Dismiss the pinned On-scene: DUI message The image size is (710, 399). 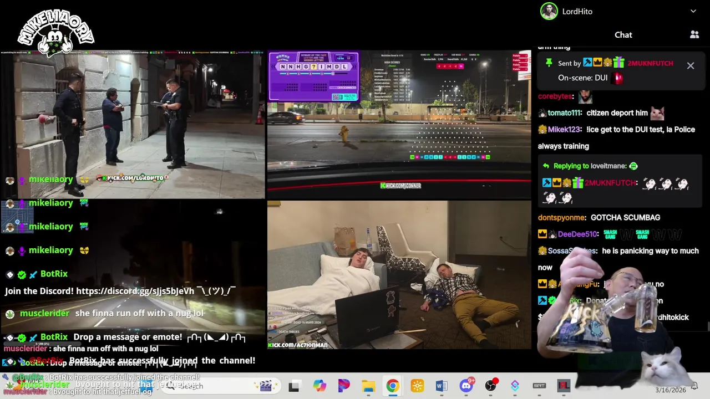click(x=691, y=66)
